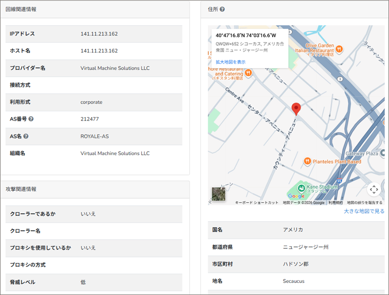This screenshot has height=295, width=389.
Task: Click the help icon next to AS名
Action: point(26,136)
